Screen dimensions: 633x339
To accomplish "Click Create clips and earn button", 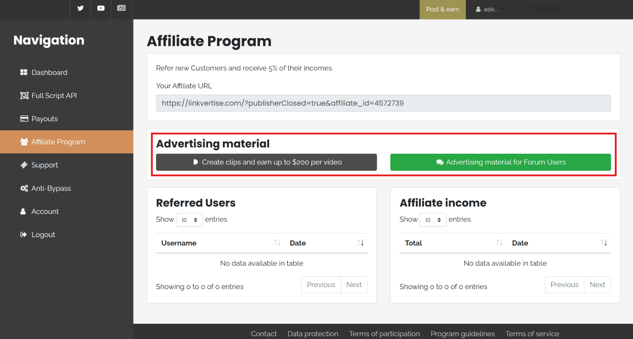I will point(266,162).
